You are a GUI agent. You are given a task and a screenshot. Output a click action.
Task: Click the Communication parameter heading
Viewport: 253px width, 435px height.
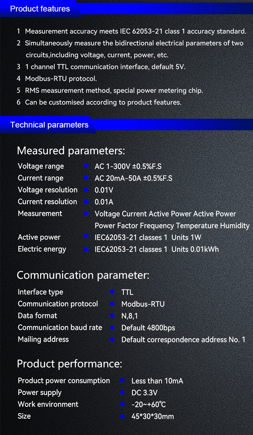[83, 275]
